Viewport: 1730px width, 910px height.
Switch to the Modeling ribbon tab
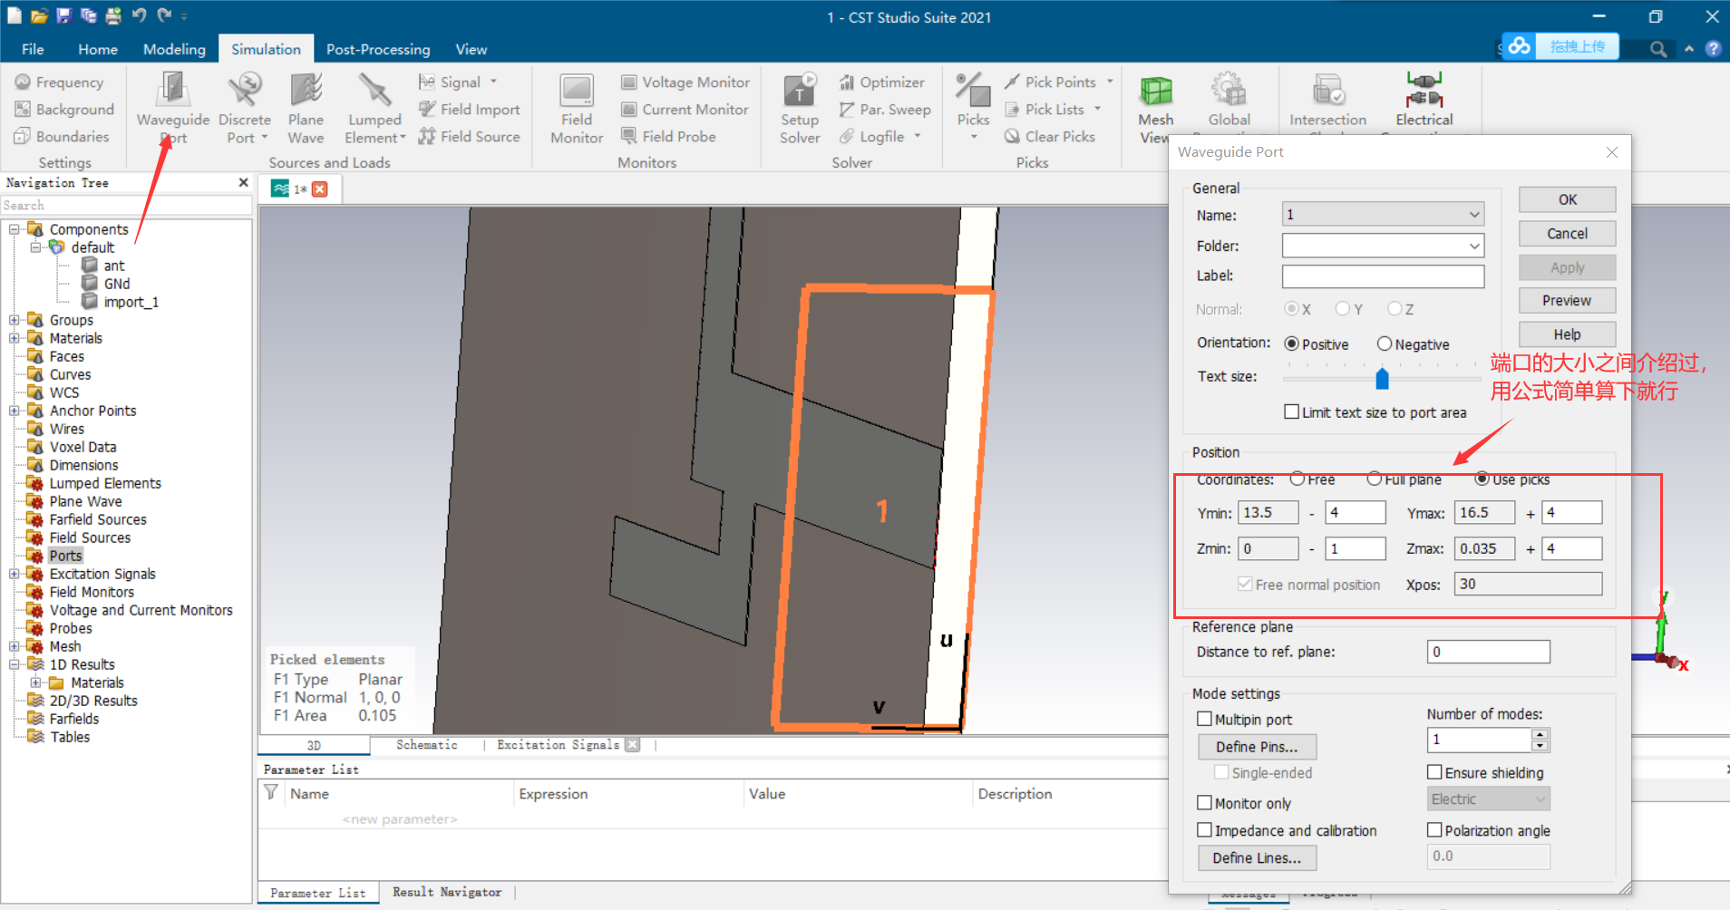[x=174, y=49]
